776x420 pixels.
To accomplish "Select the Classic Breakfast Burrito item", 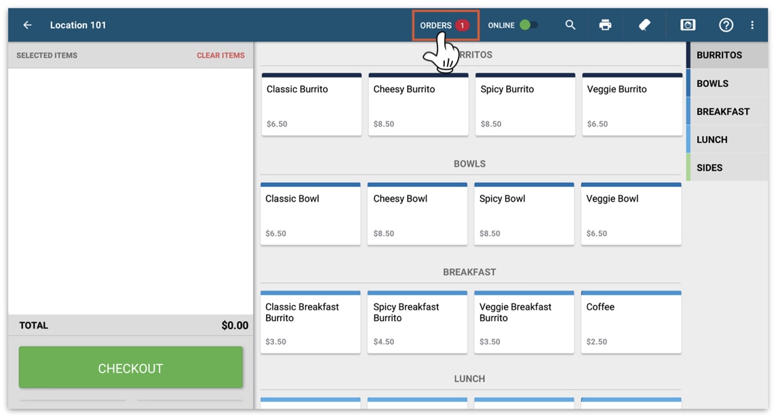I will (310, 322).
